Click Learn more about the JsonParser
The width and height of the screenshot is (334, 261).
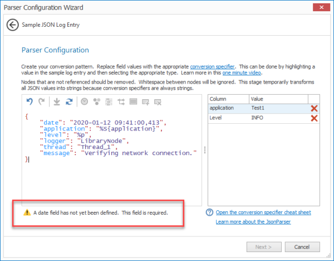(x=253, y=222)
